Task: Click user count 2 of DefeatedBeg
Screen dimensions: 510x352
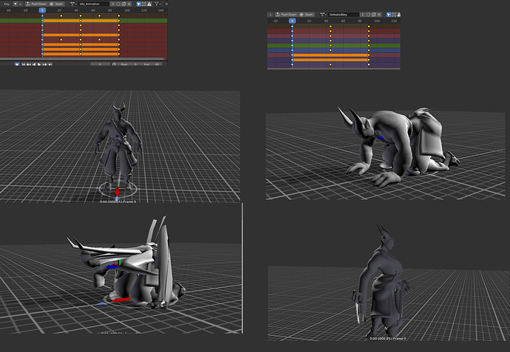Action: [x=362, y=15]
